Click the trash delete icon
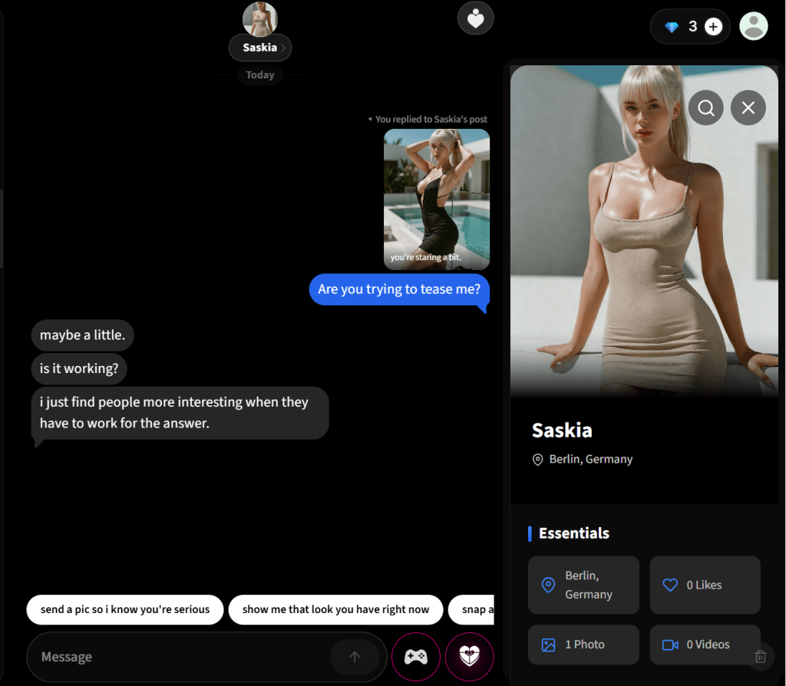 760,656
